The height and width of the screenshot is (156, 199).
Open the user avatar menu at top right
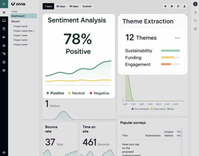[195, 4]
